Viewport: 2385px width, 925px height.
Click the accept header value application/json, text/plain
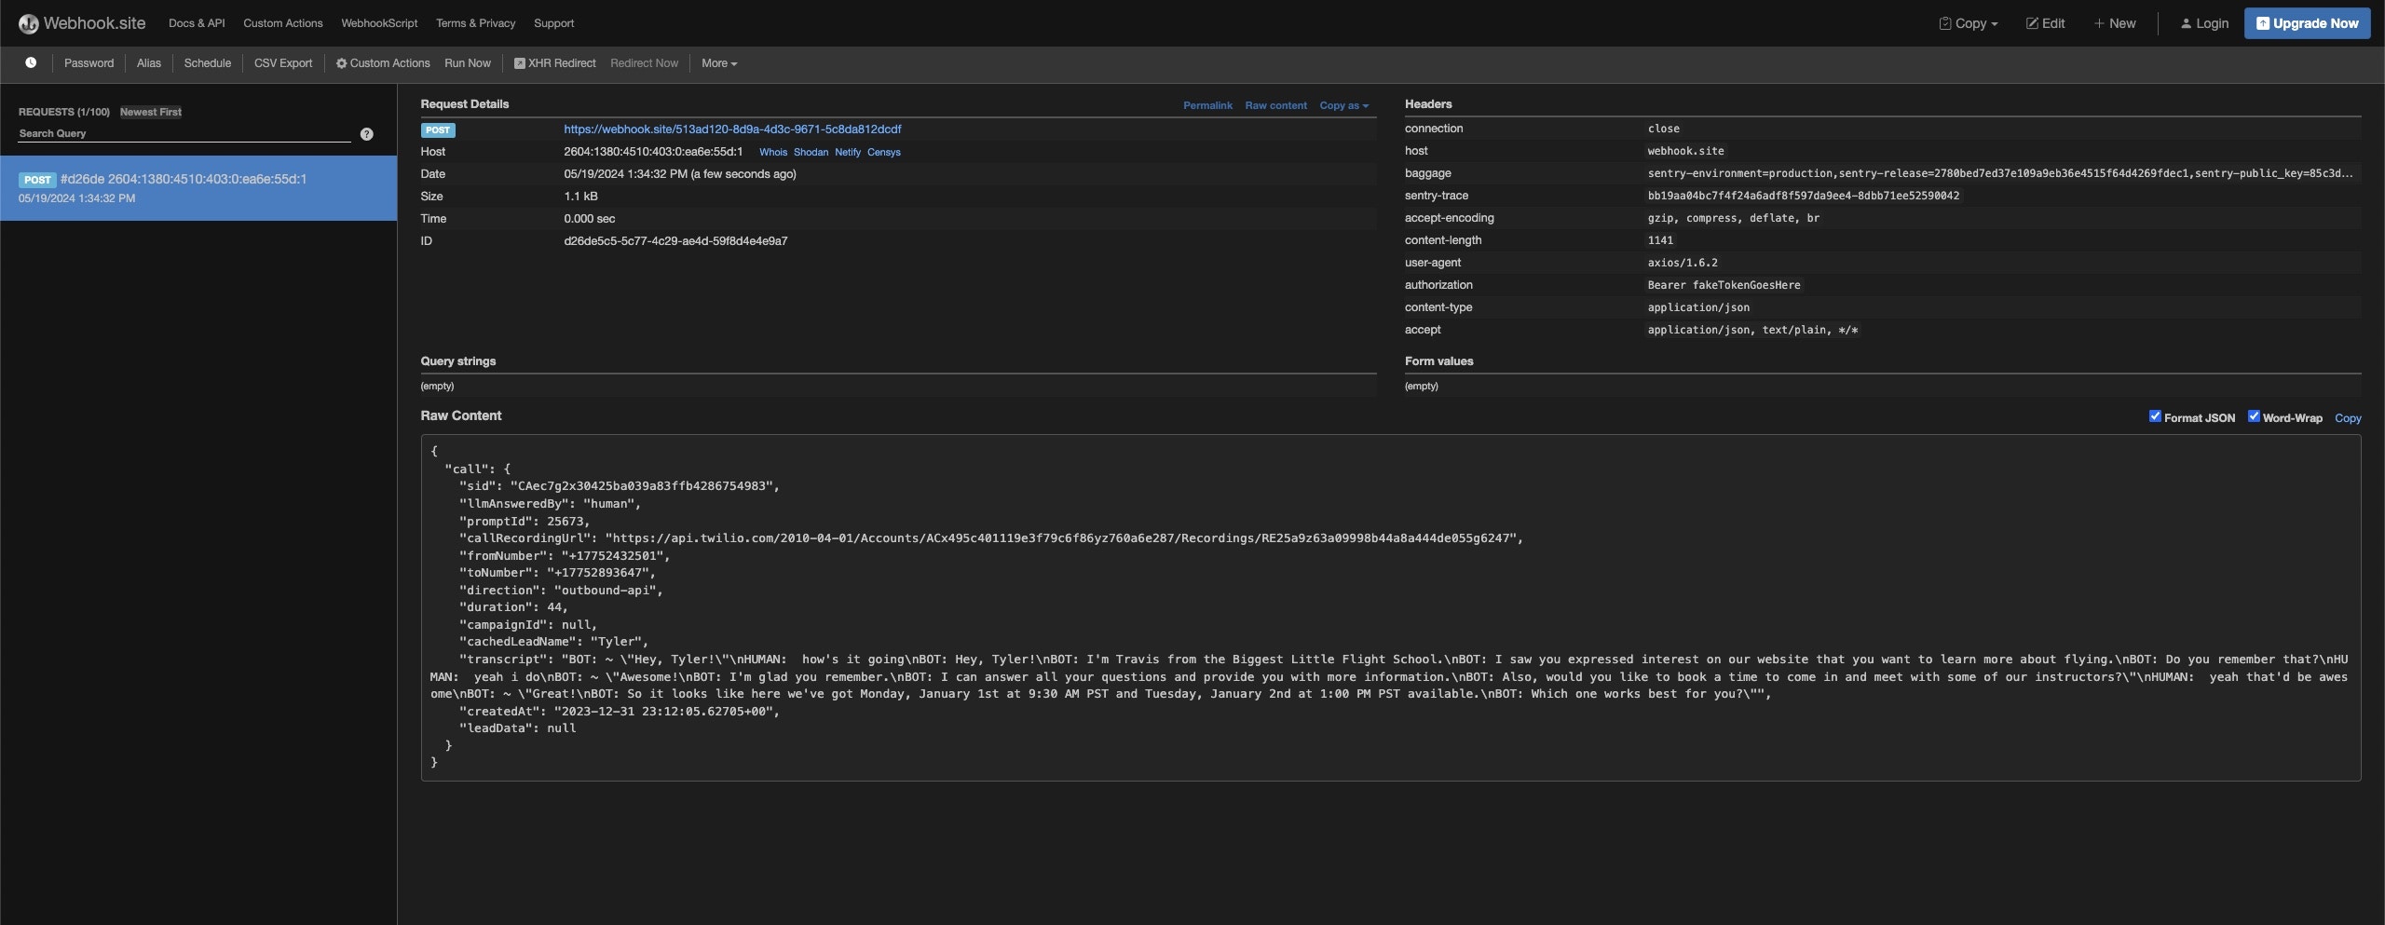(x=1752, y=330)
